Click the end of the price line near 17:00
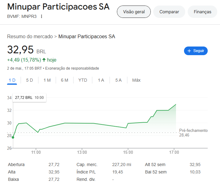The image size is (220, 187). coord(176,104)
